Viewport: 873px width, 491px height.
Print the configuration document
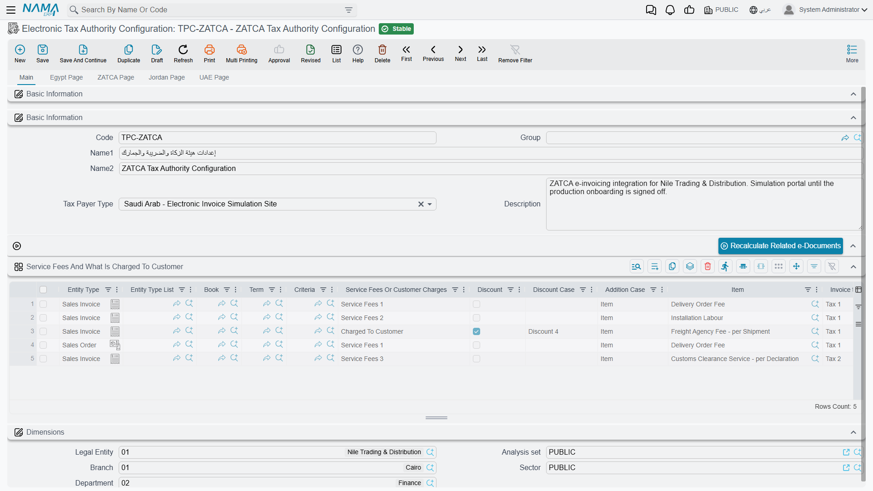coord(210,53)
